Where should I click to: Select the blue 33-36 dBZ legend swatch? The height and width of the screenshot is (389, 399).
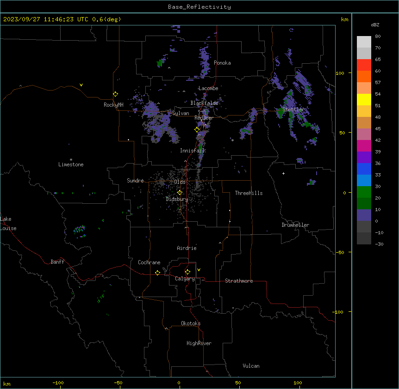[x=364, y=169]
